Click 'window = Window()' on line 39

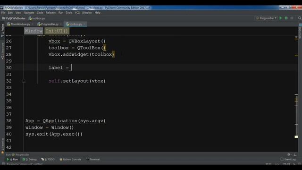click(50, 127)
